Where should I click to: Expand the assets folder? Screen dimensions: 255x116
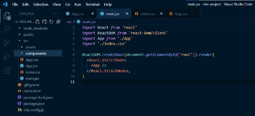(22, 47)
